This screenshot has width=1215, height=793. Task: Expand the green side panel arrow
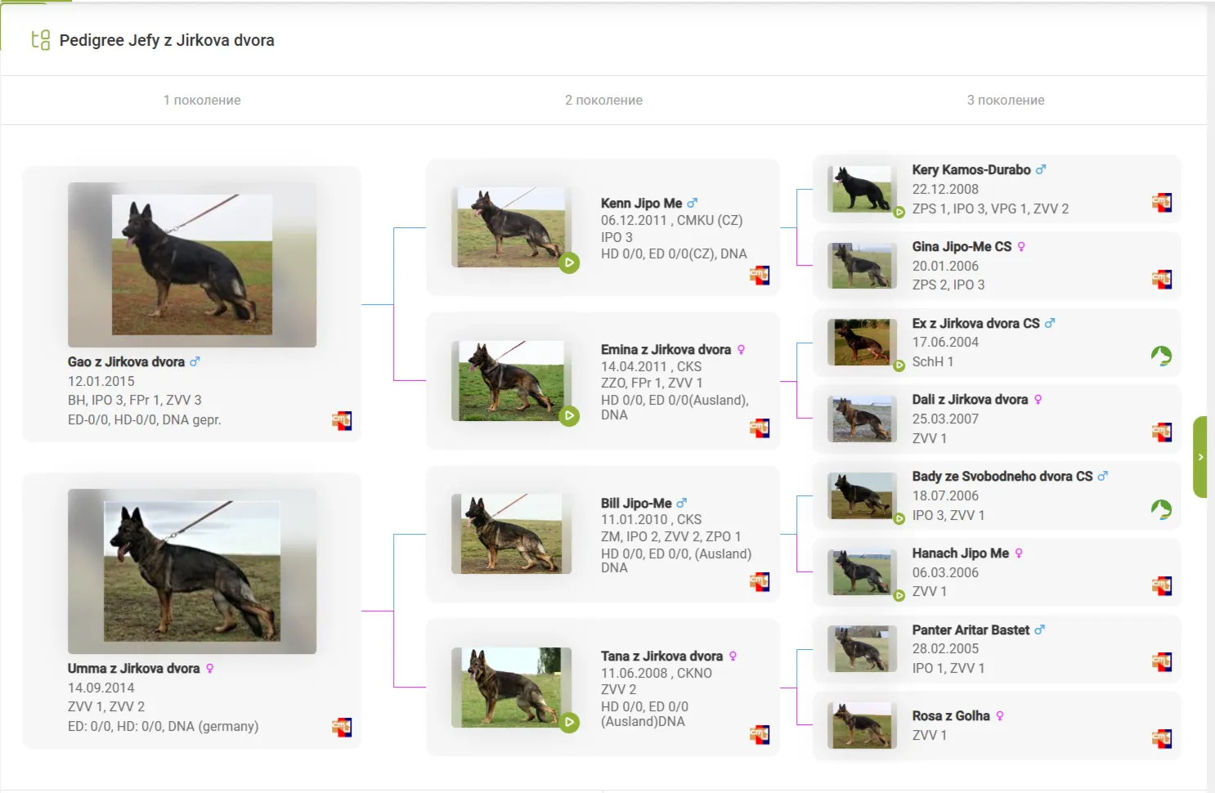tap(1199, 457)
